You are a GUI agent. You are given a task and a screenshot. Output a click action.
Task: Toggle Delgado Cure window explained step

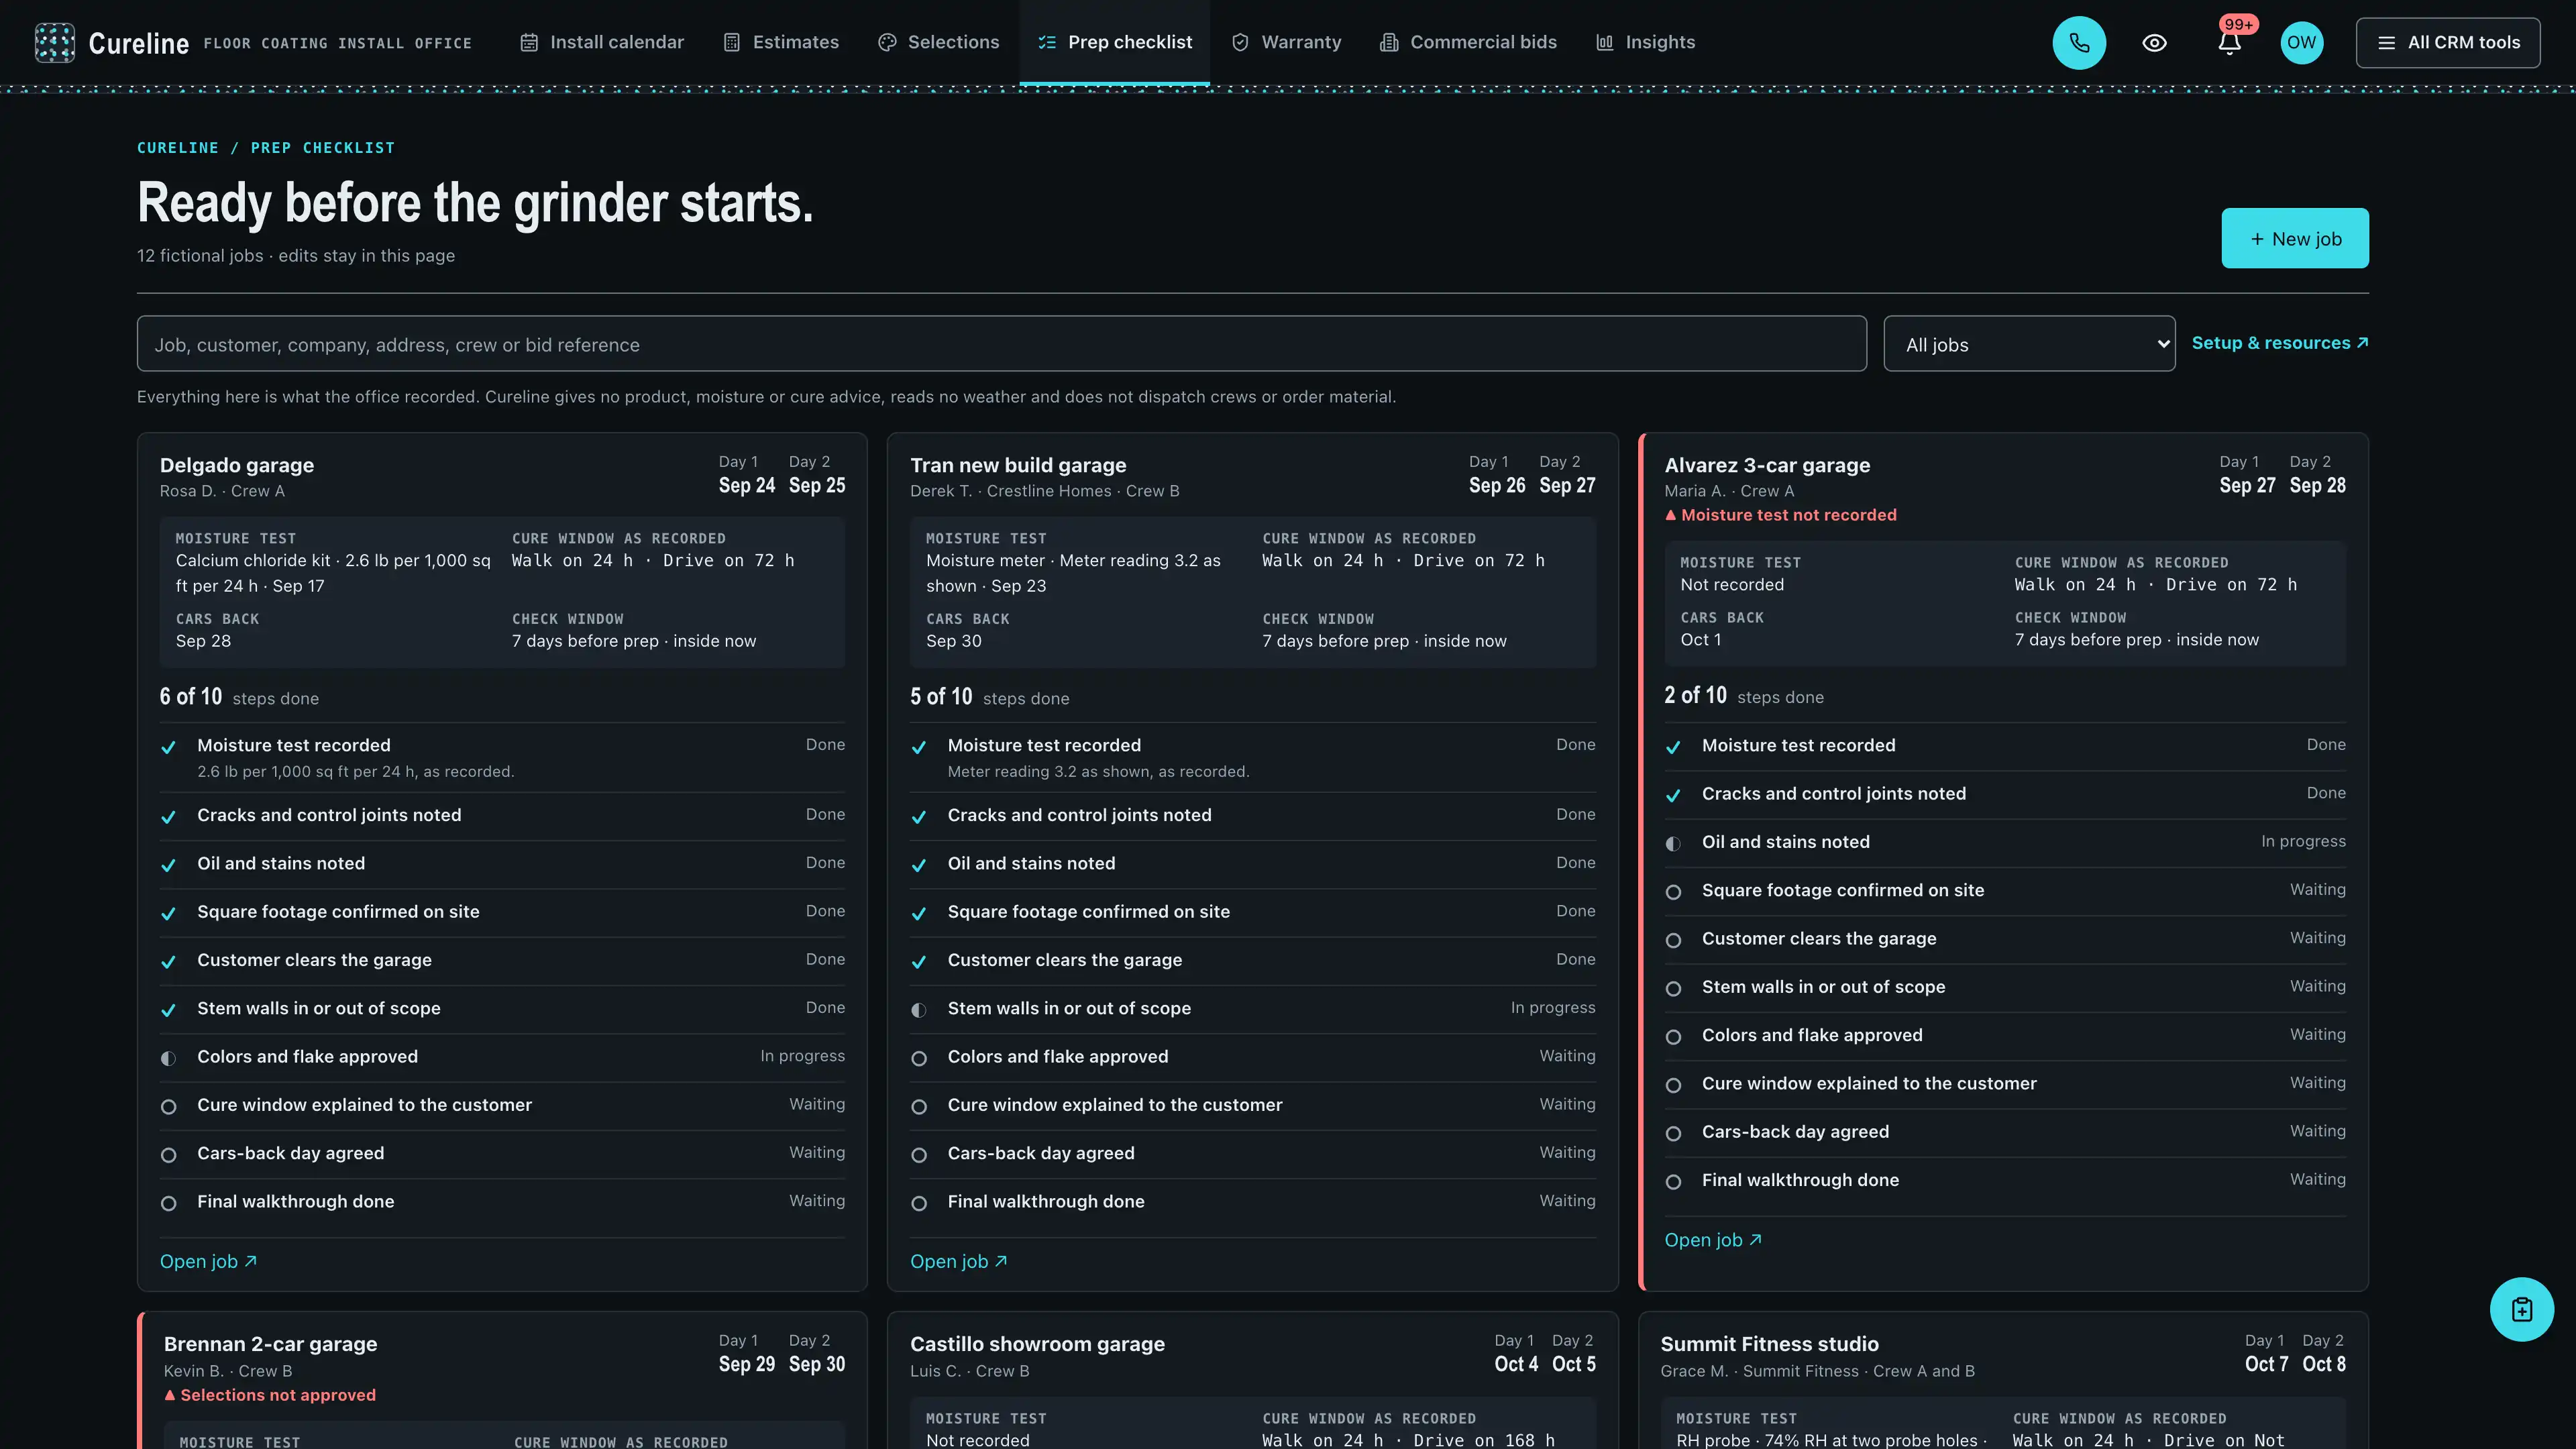coord(502,1105)
